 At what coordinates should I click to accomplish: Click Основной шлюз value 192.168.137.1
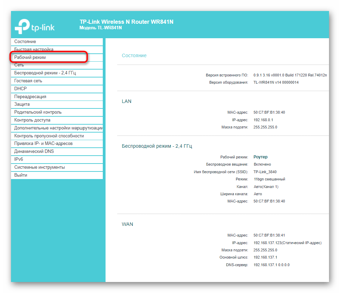[265, 258]
